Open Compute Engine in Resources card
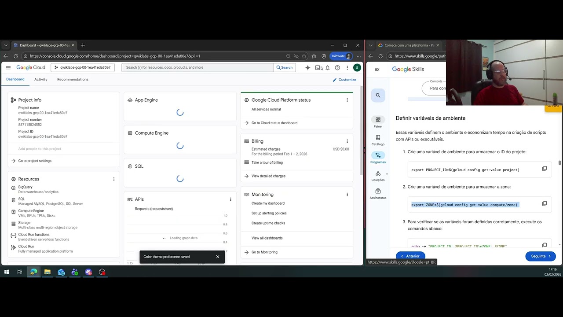Screen dimensions: 563x317 tap(31, 211)
